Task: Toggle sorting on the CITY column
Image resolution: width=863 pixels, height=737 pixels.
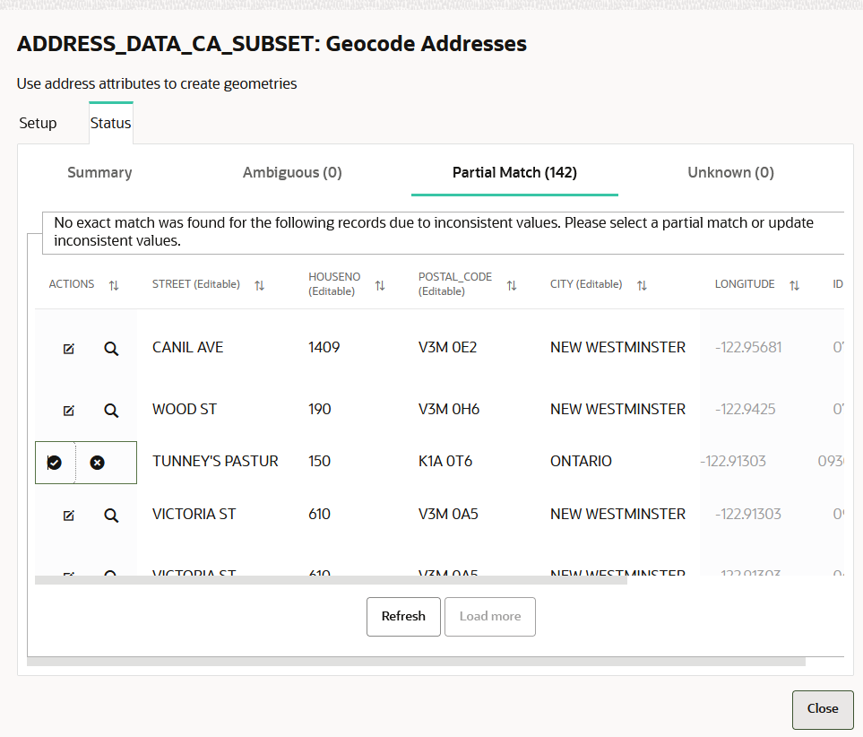Action: [642, 284]
